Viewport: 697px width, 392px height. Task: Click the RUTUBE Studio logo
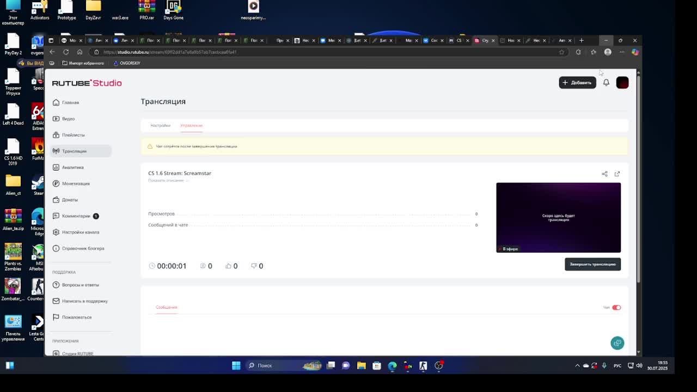(87, 83)
